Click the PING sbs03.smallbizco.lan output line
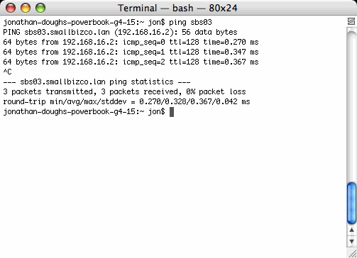Image resolution: width=357 pixels, height=258 pixels. [120, 32]
